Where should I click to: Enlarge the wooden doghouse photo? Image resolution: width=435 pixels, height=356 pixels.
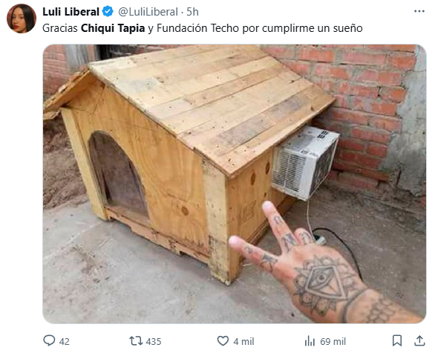click(235, 184)
